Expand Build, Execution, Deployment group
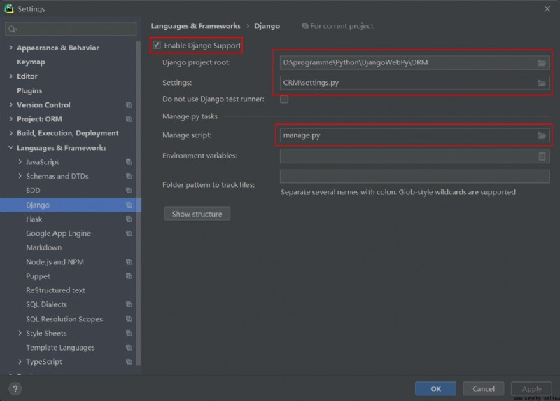The image size is (560, 401). tap(10, 133)
